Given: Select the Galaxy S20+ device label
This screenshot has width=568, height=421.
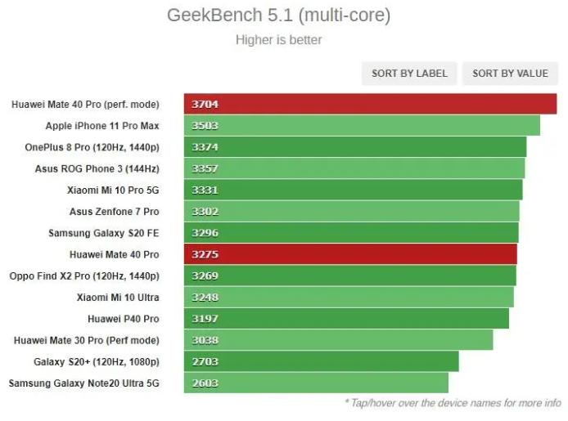Looking at the screenshot, I should [x=96, y=361].
